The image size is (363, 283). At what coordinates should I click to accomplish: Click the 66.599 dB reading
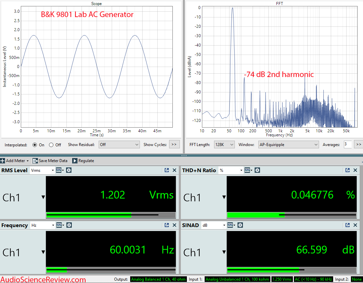point(325,250)
